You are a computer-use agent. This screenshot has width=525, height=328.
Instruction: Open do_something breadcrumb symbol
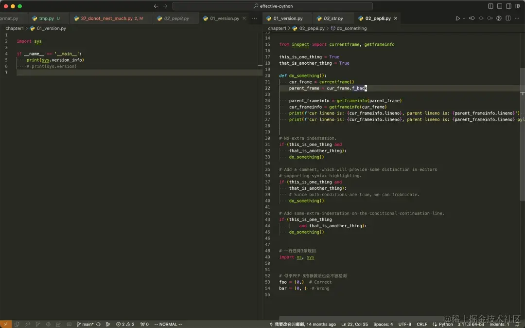click(x=349, y=29)
